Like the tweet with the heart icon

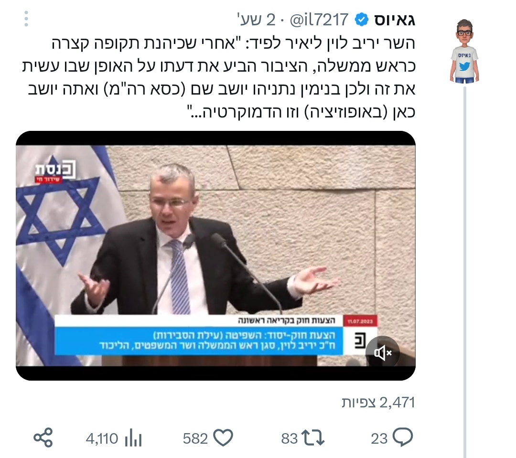coord(223,438)
